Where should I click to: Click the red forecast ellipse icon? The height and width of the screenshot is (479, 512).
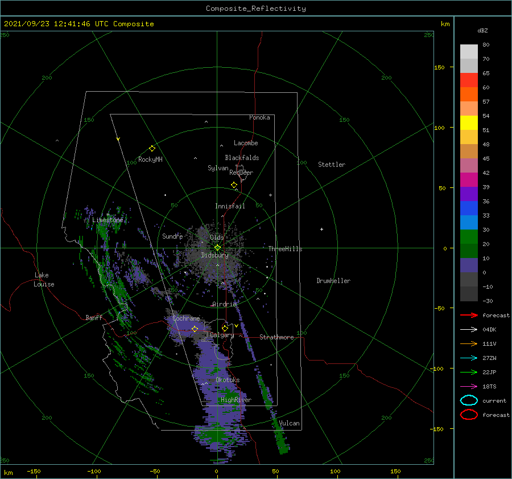coord(469,415)
